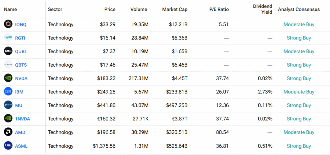Viewport: 330px width, 155px height.
Task: Click the IONQ company logo icon
Action: (8, 24)
